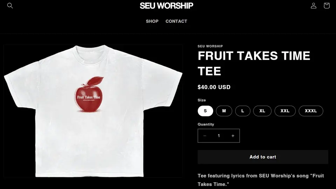The width and height of the screenshot is (336, 189).
Task: Select size M
Action: click(224, 111)
